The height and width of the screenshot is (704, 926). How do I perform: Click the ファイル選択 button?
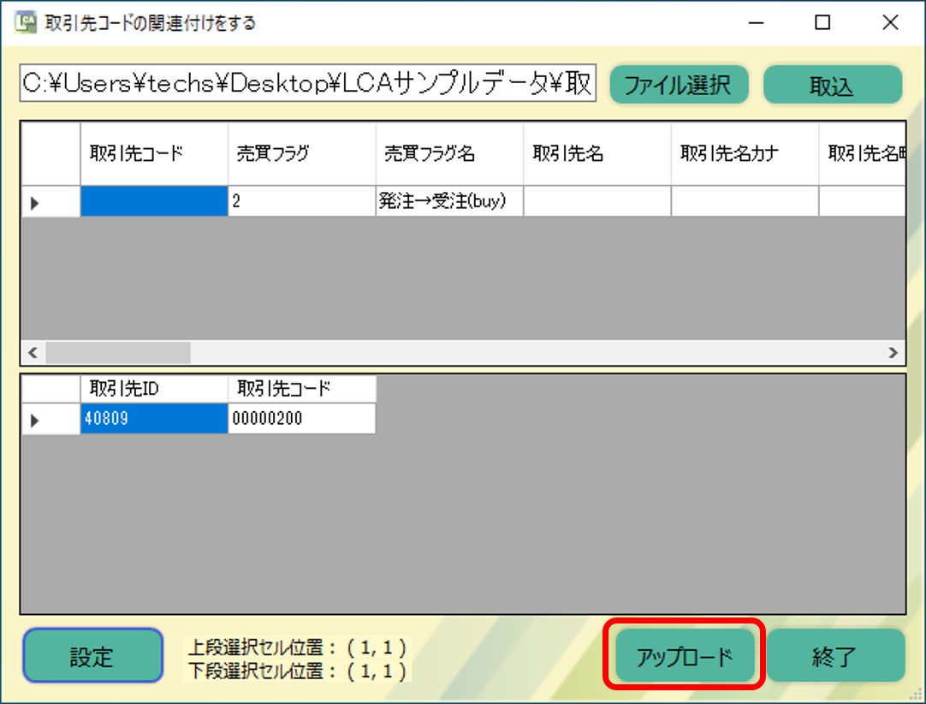[x=679, y=86]
